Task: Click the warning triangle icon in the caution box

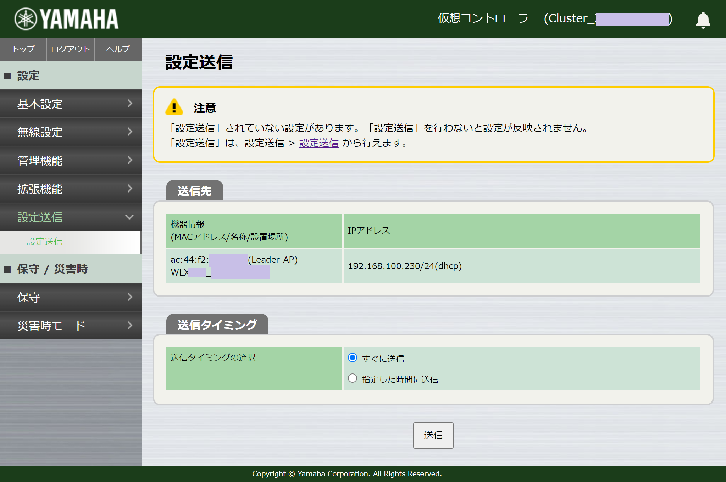Action: (x=173, y=108)
